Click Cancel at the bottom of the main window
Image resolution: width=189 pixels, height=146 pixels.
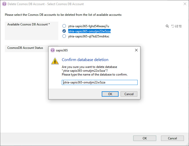pyautogui.click(x=172, y=138)
